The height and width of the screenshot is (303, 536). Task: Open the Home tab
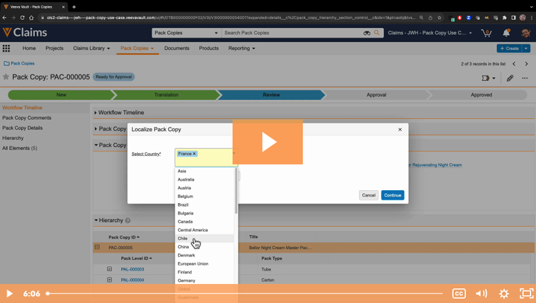tap(29, 48)
